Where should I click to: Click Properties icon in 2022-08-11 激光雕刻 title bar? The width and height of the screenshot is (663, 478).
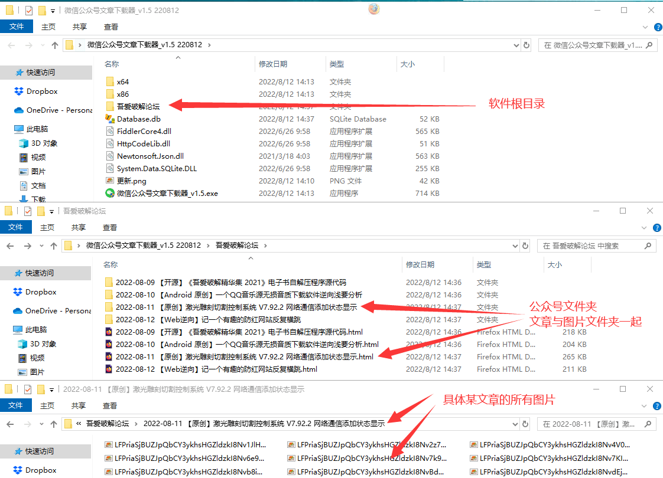(28, 389)
